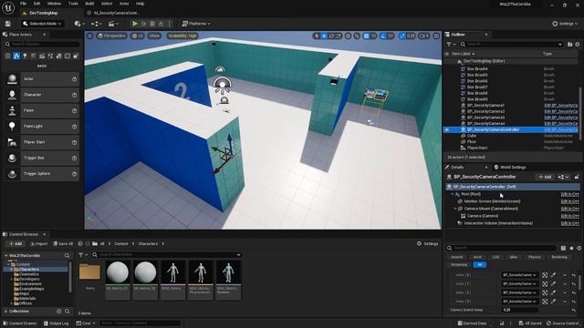Viewport: 584px width, 328px height.
Task: Open the Window menu
Action: (x=55, y=4)
